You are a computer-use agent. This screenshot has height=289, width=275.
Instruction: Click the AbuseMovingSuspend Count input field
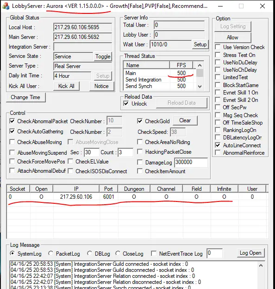coord(125,152)
